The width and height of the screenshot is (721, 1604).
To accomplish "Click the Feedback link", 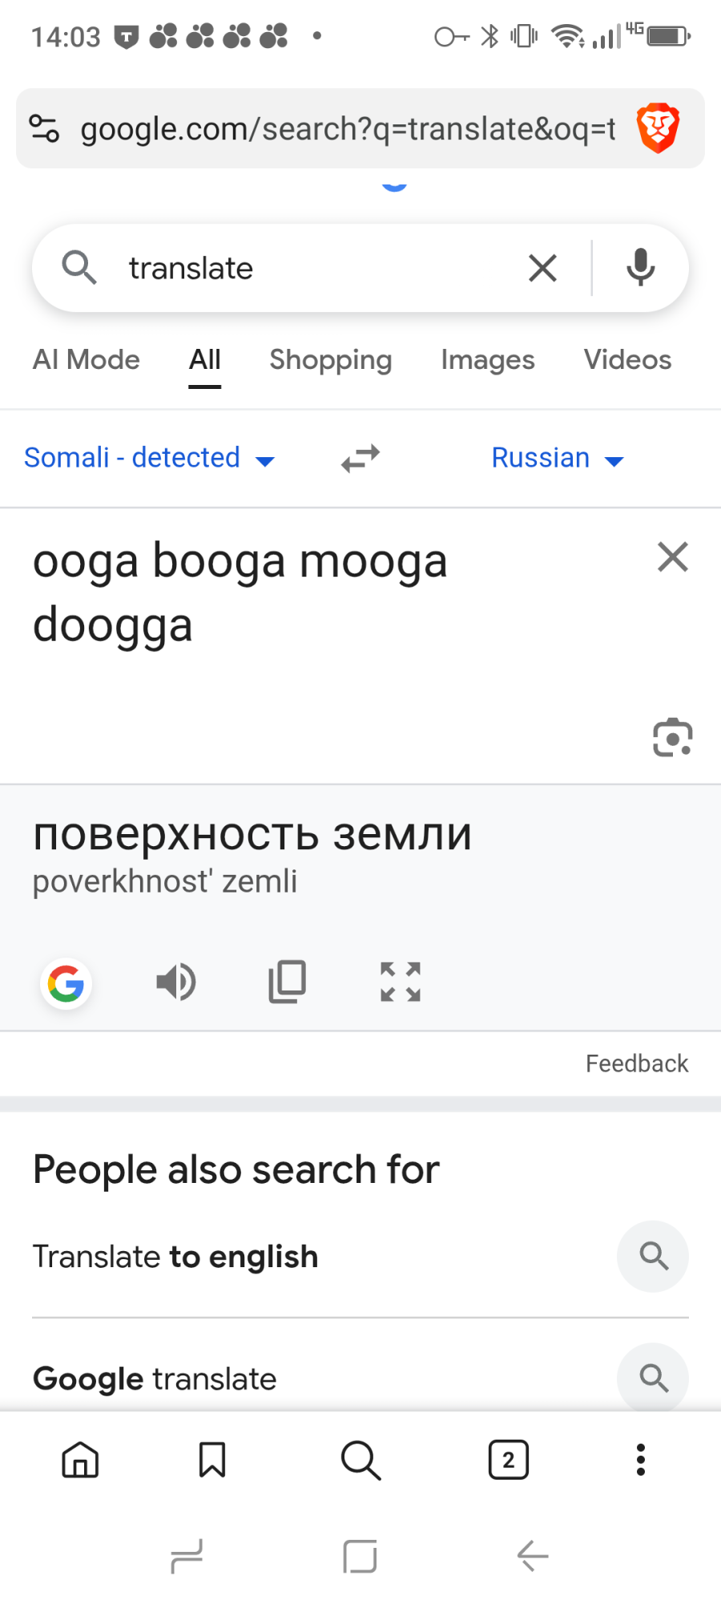I will (x=636, y=1063).
